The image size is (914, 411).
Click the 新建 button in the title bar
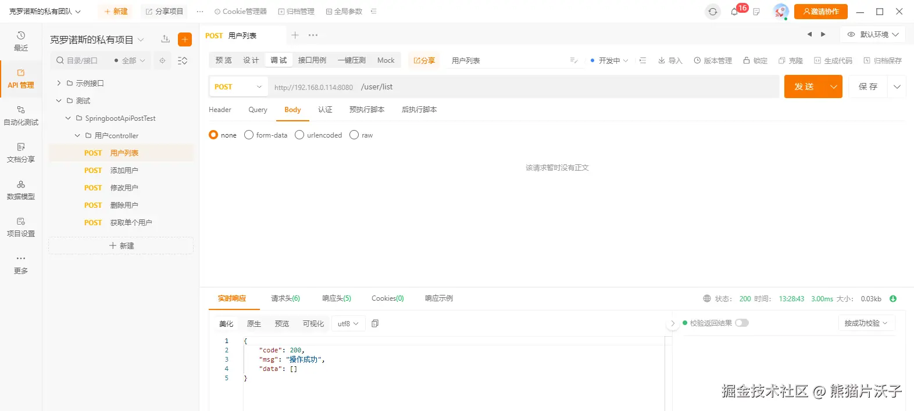(116, 12)
